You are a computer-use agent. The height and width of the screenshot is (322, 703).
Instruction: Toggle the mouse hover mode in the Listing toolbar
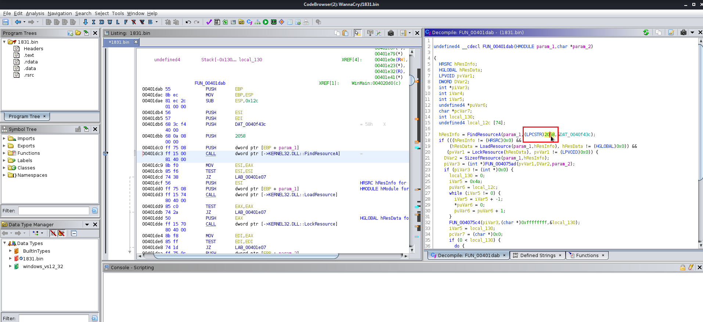click(357, 33)
